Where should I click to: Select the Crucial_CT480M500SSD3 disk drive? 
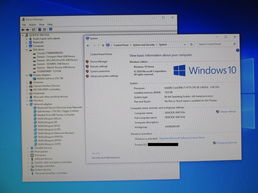pyautogui.click(x=50, y=53)
